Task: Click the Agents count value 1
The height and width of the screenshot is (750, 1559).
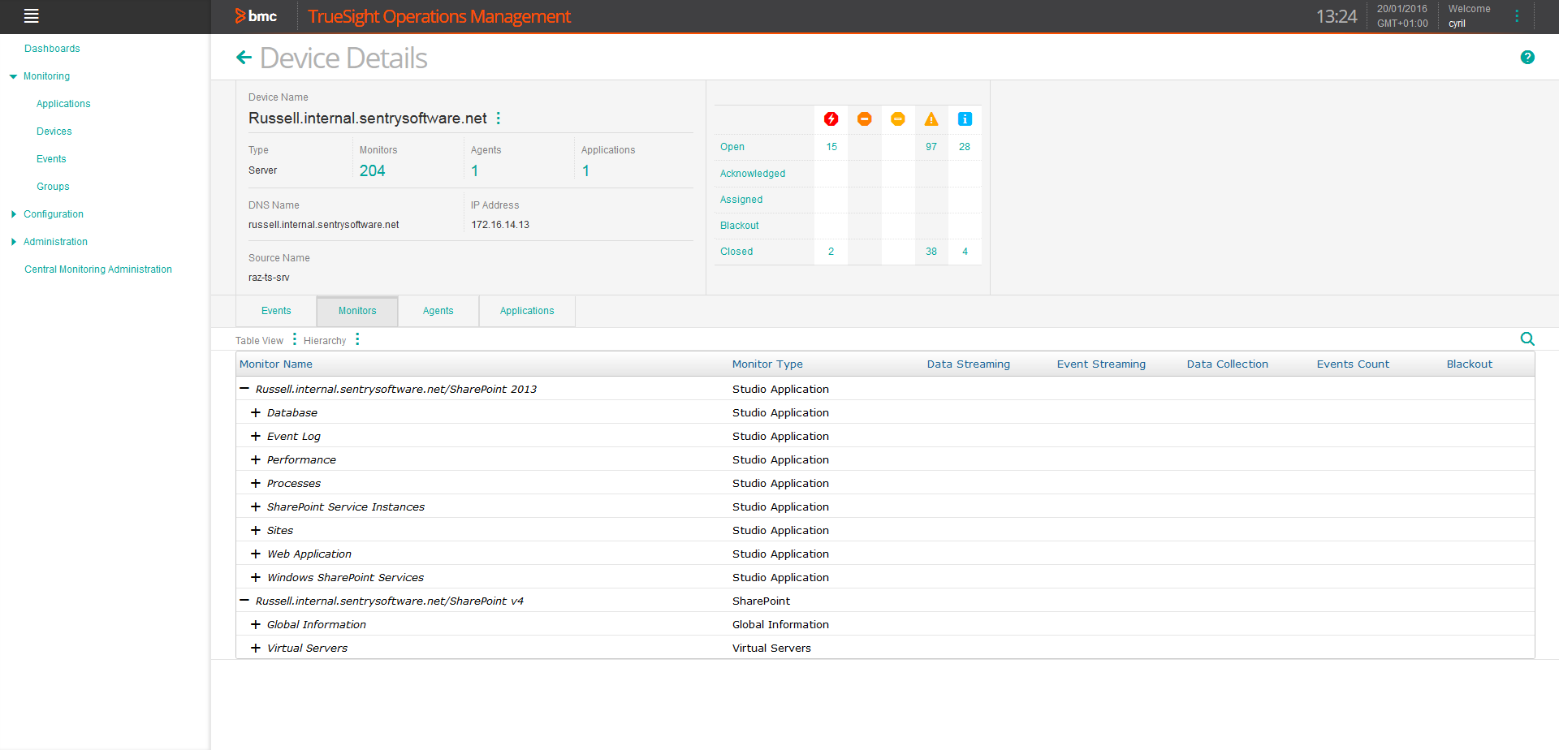Action: (x=475, y=170)
